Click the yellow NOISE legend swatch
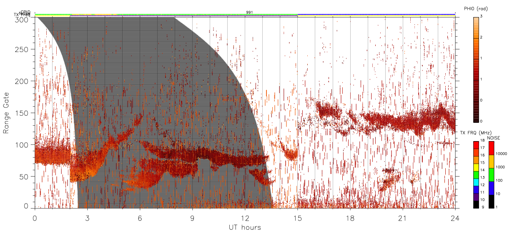Image resolution: width=512 pixels, height=236 pixels. pyautogui.click(x=491, y=161)
